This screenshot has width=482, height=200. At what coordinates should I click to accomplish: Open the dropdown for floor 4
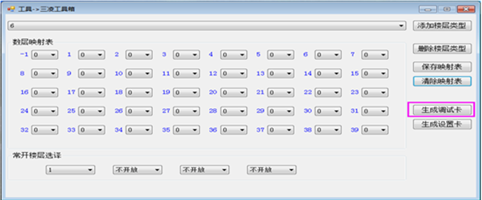pos(234,55)
